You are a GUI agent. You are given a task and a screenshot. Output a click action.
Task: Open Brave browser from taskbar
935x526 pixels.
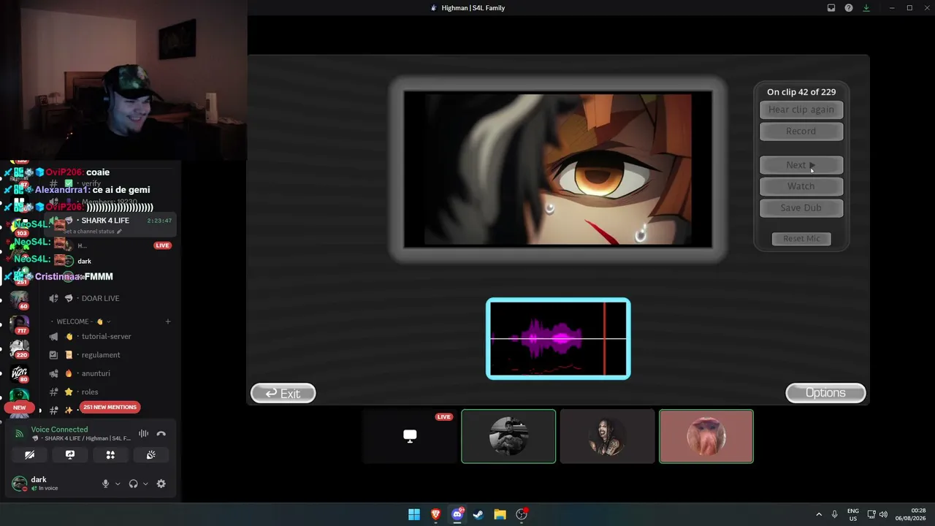tap(436, 514)
